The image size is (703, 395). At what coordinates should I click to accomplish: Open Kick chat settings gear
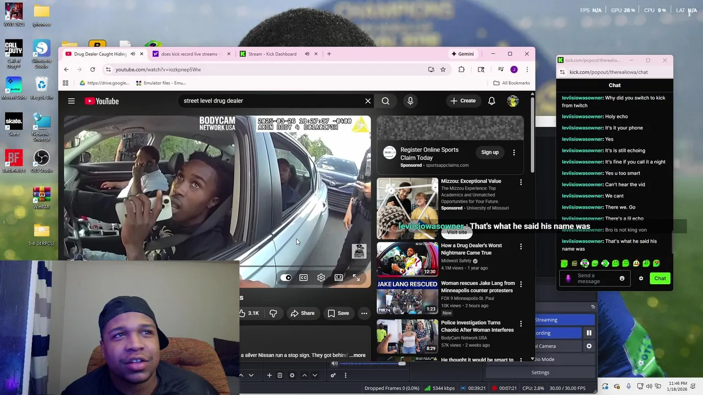coord(641,278)
